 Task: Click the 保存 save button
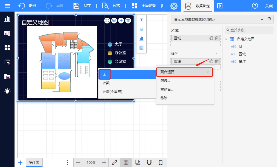(82, 6)
